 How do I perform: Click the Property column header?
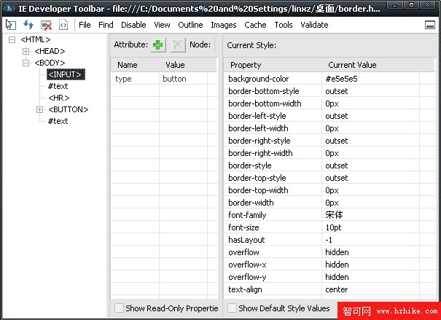[245, 65]
